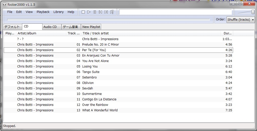Open the Order dropdown showing Shuffle (tracks)
This screenshot has width=257, height=131.
pyautogui.click(x=241, y=19)
